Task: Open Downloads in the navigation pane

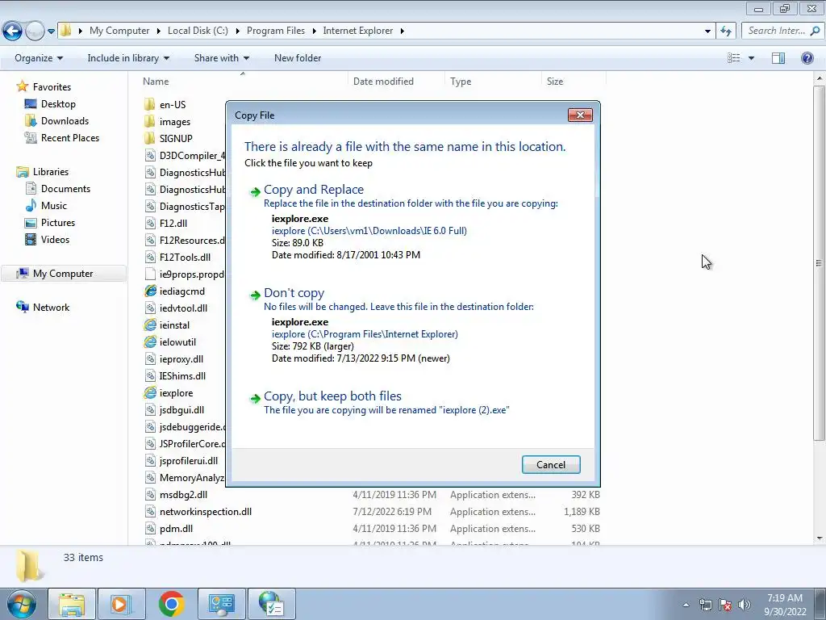Action: pyautogui.click(x=65, y=121)
